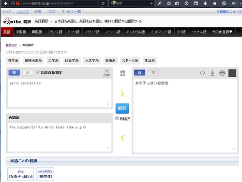Open the ベトナム語 language tab
The height and width of the screenshot is (182, 242).
199,32
